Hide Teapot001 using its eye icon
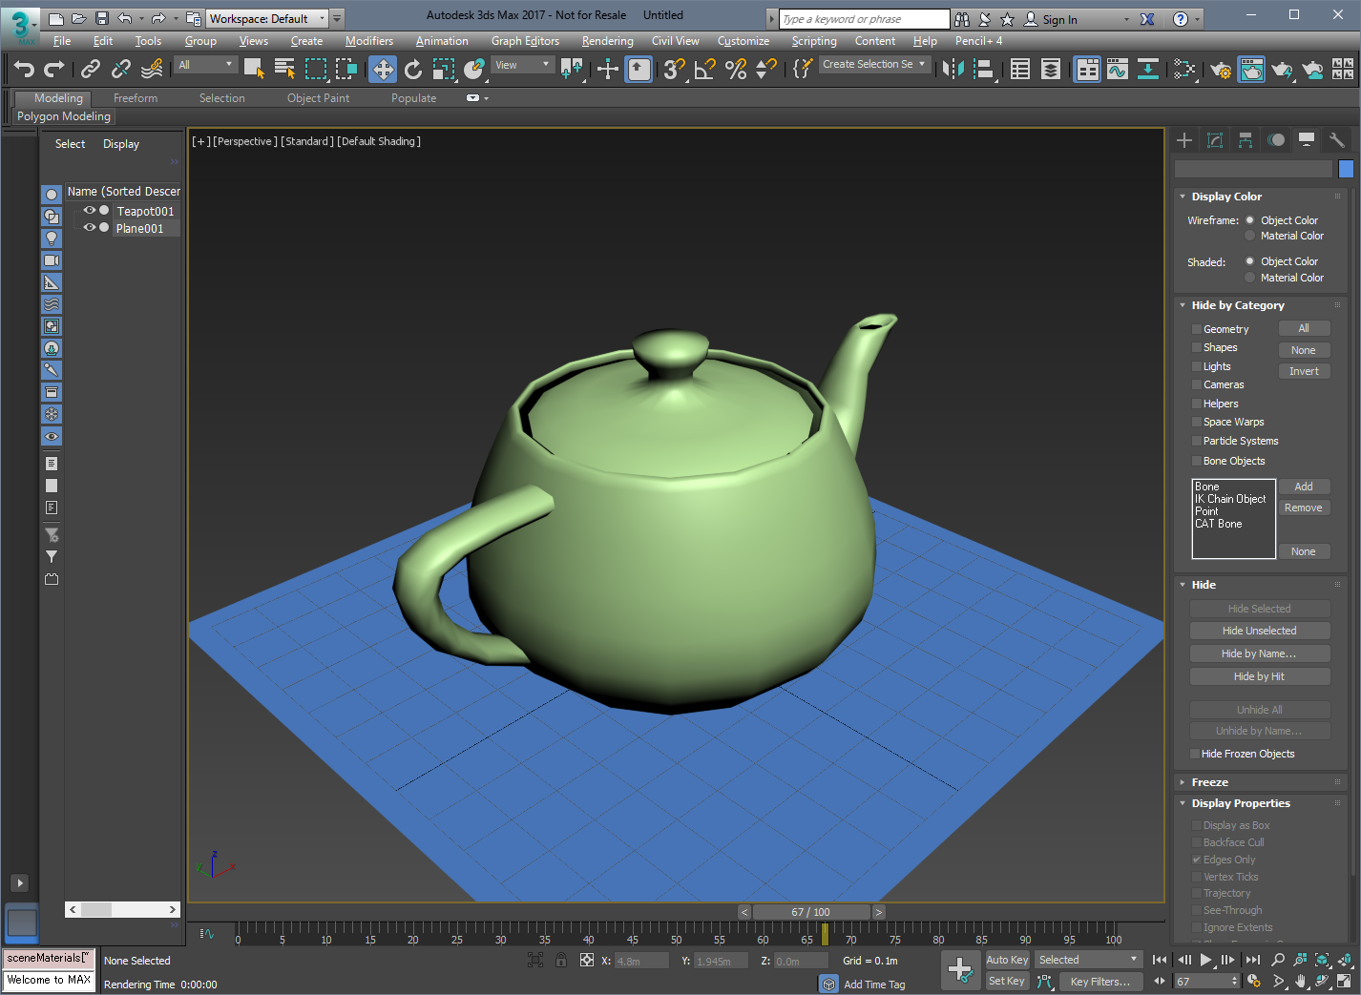 click(90, 211)
